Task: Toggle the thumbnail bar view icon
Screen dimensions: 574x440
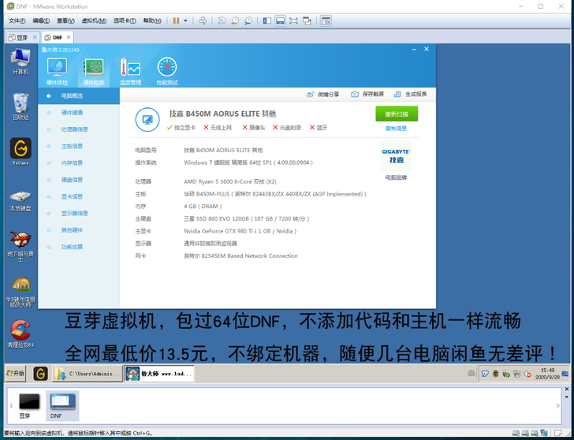Action: [x=280, y=21]
